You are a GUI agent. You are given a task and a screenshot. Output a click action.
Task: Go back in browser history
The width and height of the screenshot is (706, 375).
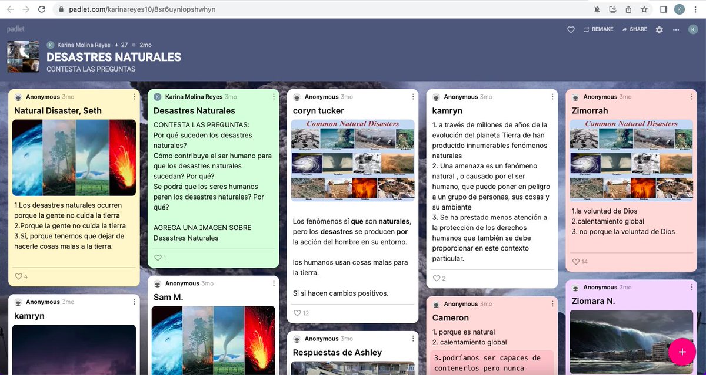(11, 9)
